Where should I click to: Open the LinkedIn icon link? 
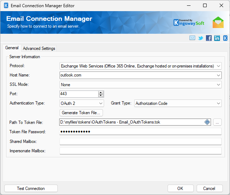pyautogui.click(x=217, y=38)
